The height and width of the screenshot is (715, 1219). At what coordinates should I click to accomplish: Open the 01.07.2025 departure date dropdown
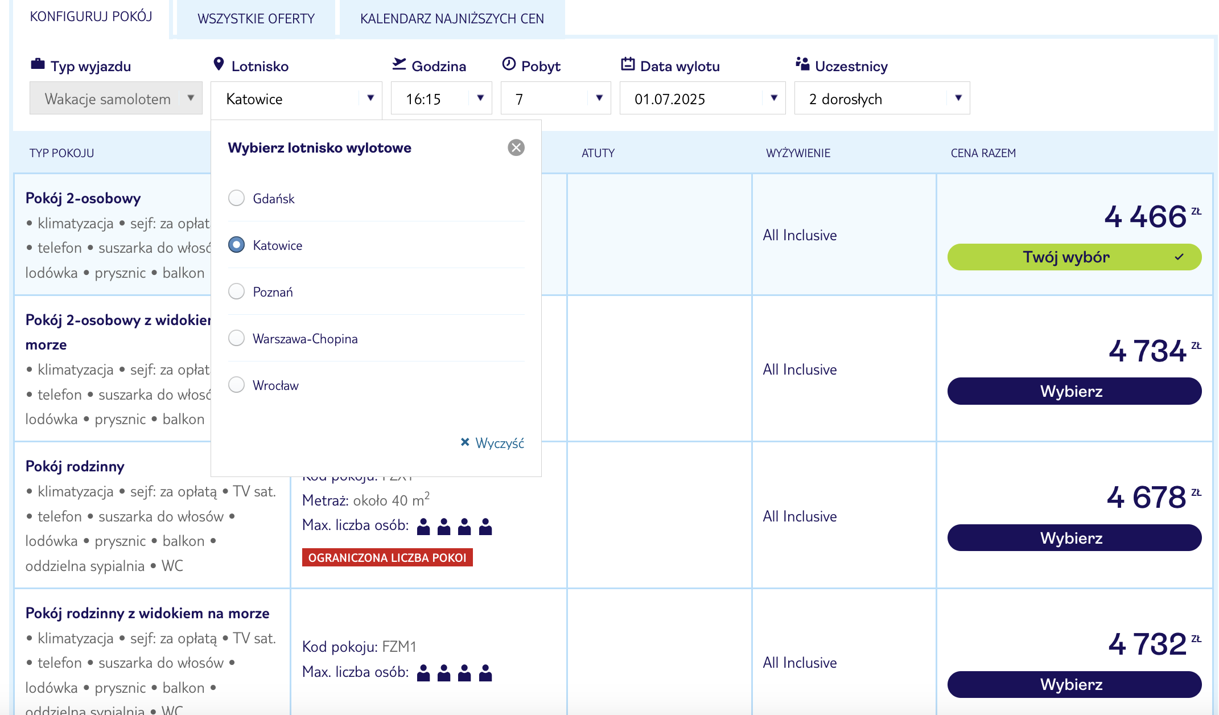[703, 98]
